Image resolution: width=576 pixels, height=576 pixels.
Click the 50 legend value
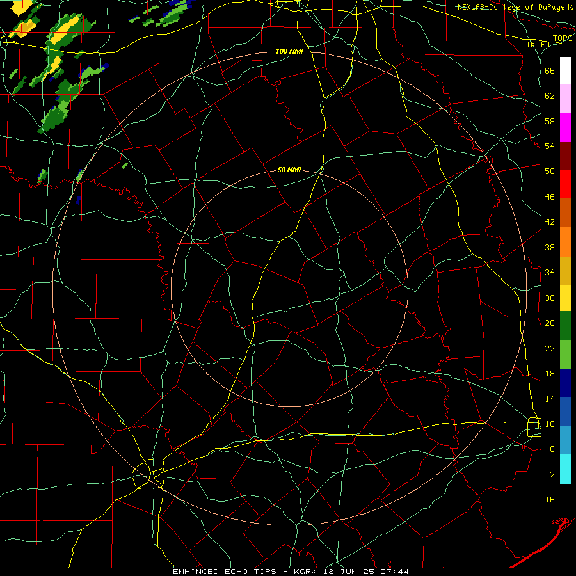(550, 172)
